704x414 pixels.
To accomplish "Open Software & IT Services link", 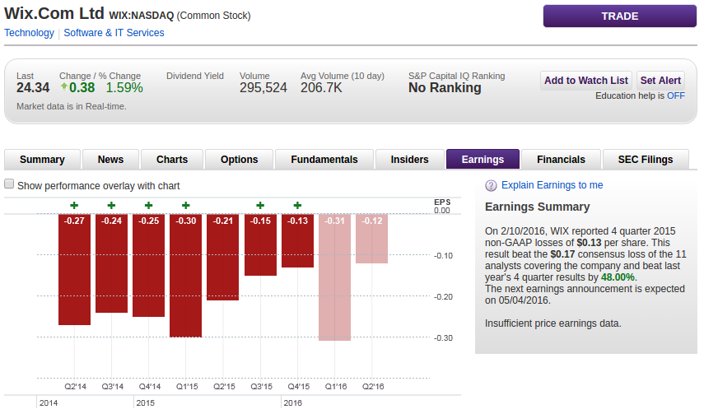I will 114,33.
